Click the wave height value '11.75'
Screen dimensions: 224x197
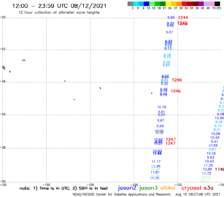(155, 178)
